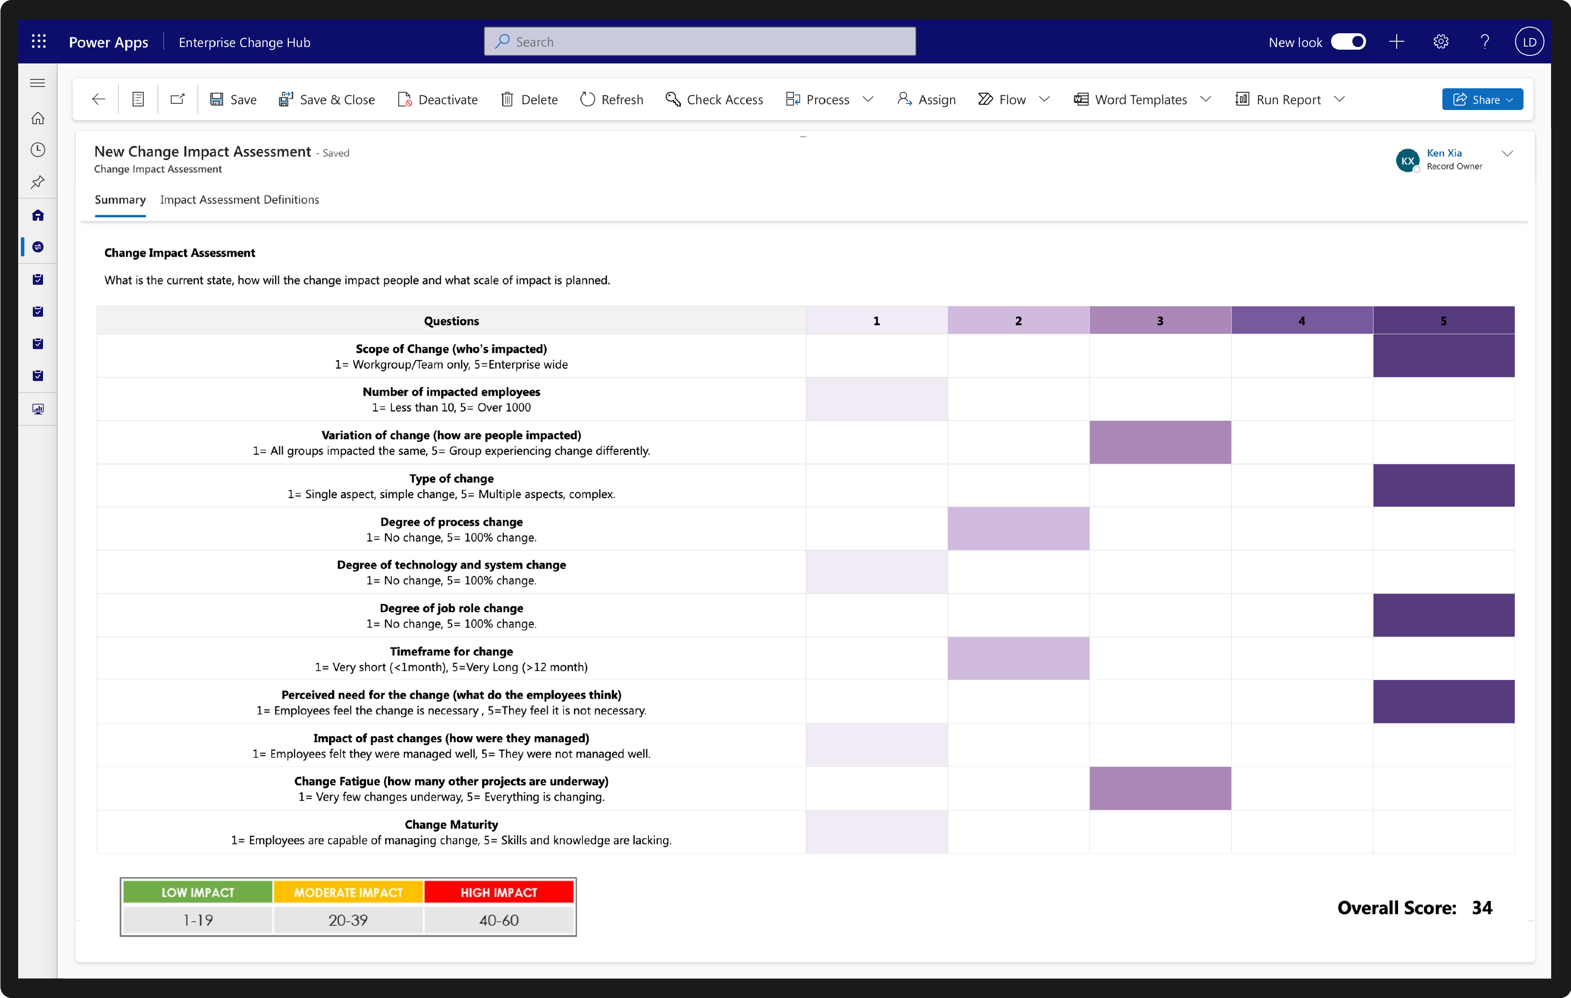Select the Summary tab
Screen dimensions: 1571x998
click(x=120, y=200)
